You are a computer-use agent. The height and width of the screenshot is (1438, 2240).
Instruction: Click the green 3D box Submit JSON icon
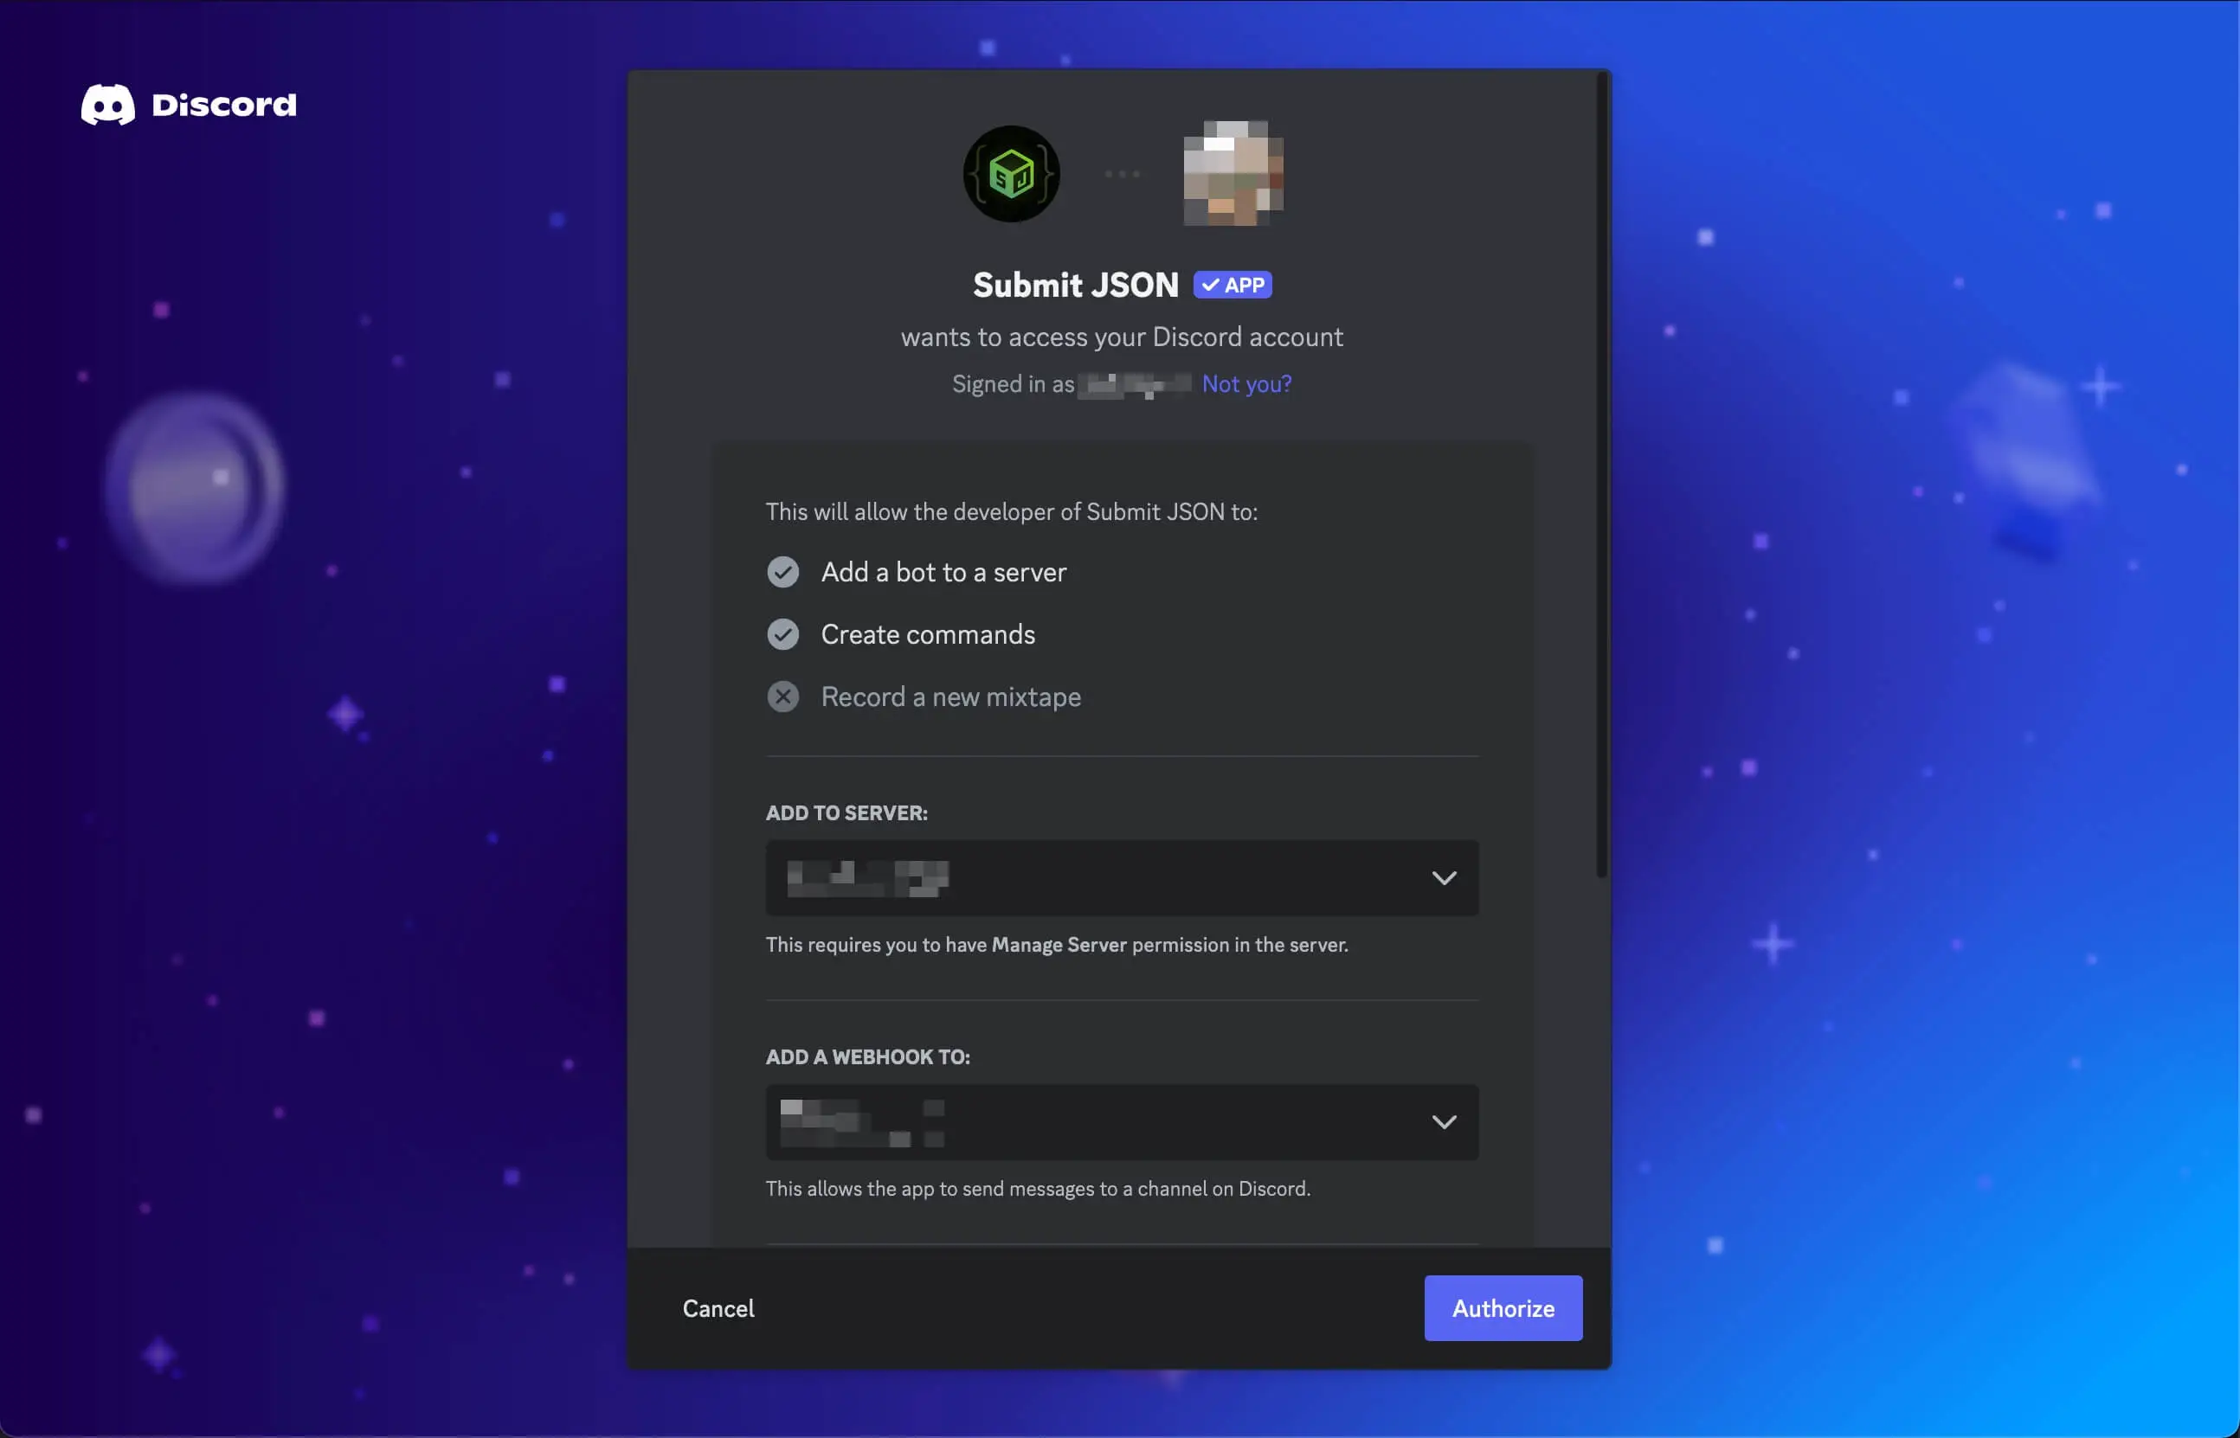pyautogui.click(x=1013, y=171)
